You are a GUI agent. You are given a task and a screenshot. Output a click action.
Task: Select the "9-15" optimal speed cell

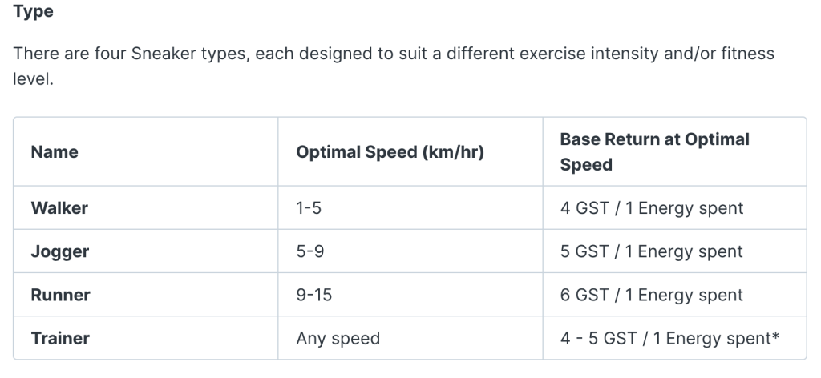coord(313,295)
